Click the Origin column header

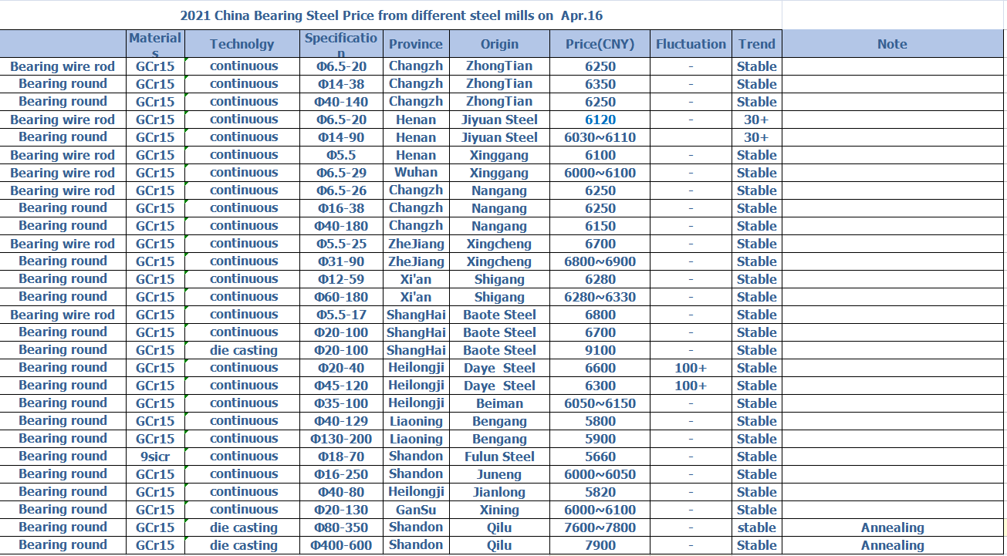[499, 44]
